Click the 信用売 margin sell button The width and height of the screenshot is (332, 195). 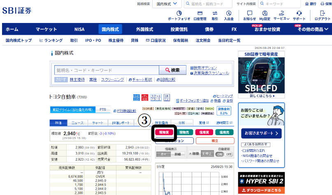[x=224, y=132]
